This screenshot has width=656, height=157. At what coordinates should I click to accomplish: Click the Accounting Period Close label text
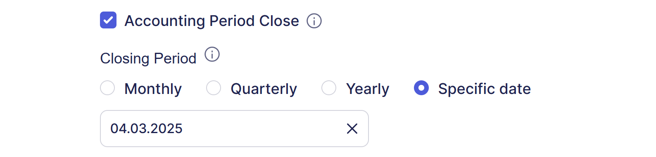pyautogui.click(x=212, y=21)
